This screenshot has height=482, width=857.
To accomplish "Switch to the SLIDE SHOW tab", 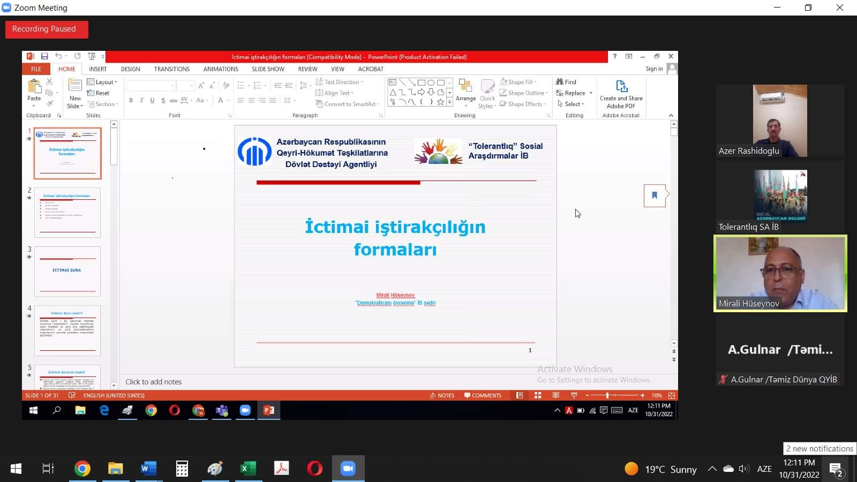I will coord(268,69).
